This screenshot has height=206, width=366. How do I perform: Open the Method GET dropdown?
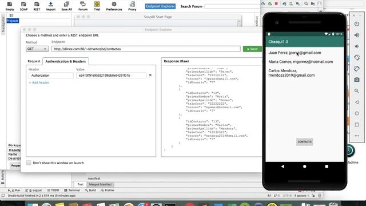[37, 49]
